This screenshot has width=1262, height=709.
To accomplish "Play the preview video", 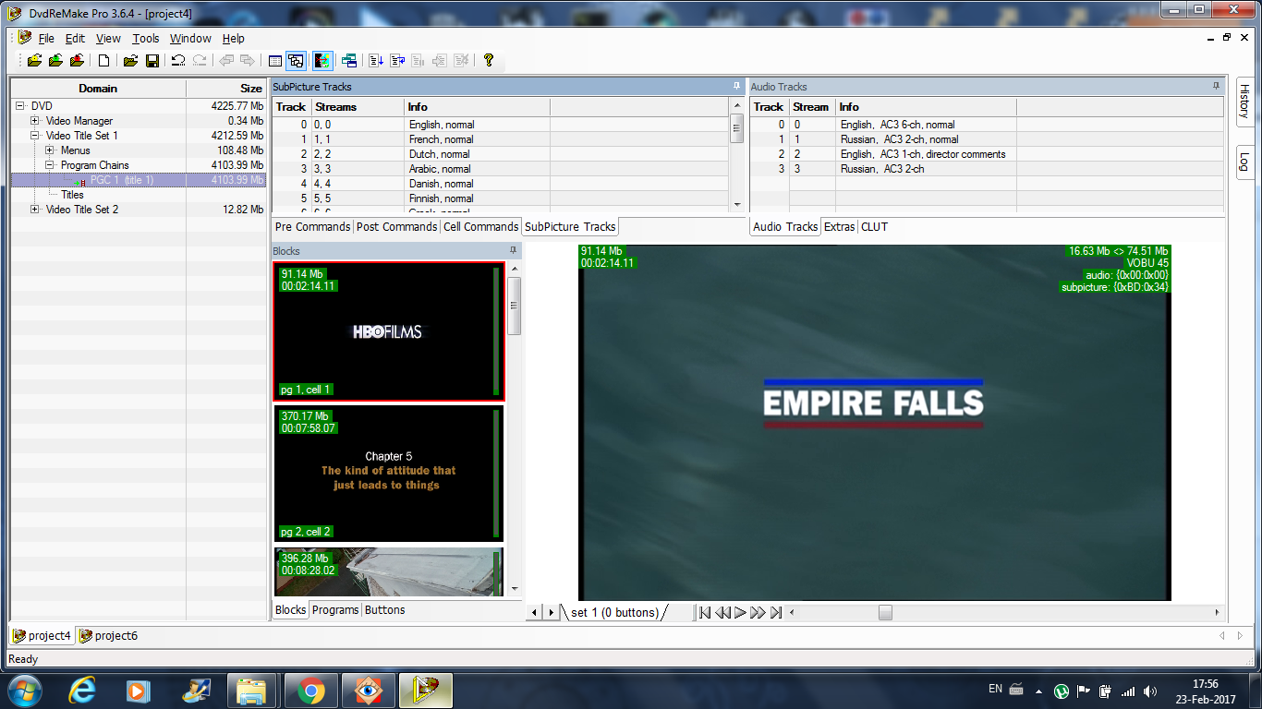I will click(740, 612).
